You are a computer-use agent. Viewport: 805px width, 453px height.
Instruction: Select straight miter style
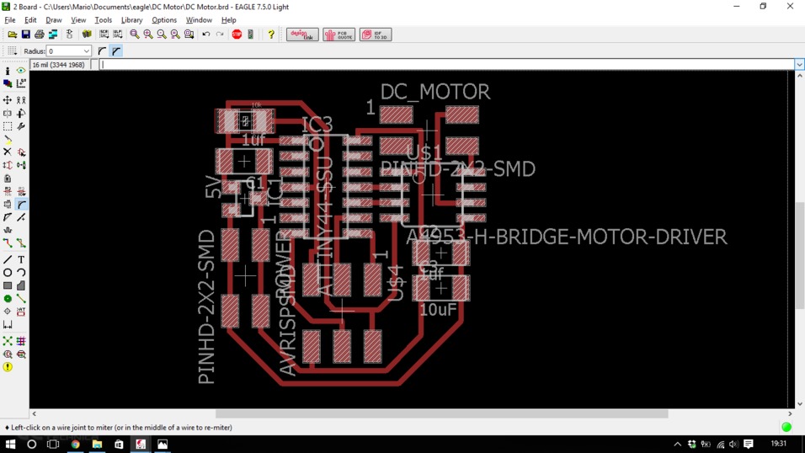point(116,51)
